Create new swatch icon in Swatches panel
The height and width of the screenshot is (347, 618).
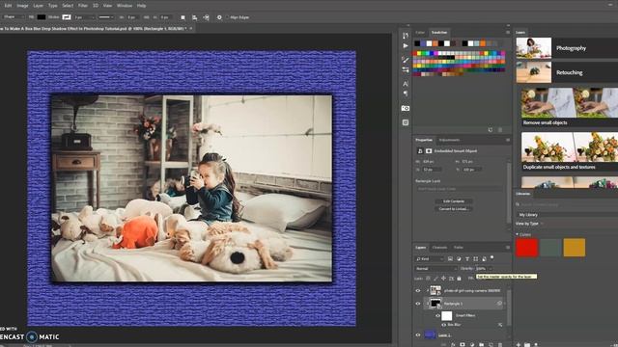click(491, 130)
